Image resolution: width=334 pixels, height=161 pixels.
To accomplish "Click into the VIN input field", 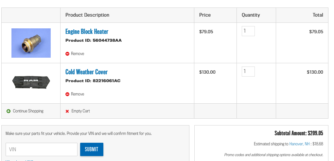I will pyautogui.click(x=42, y=150).
